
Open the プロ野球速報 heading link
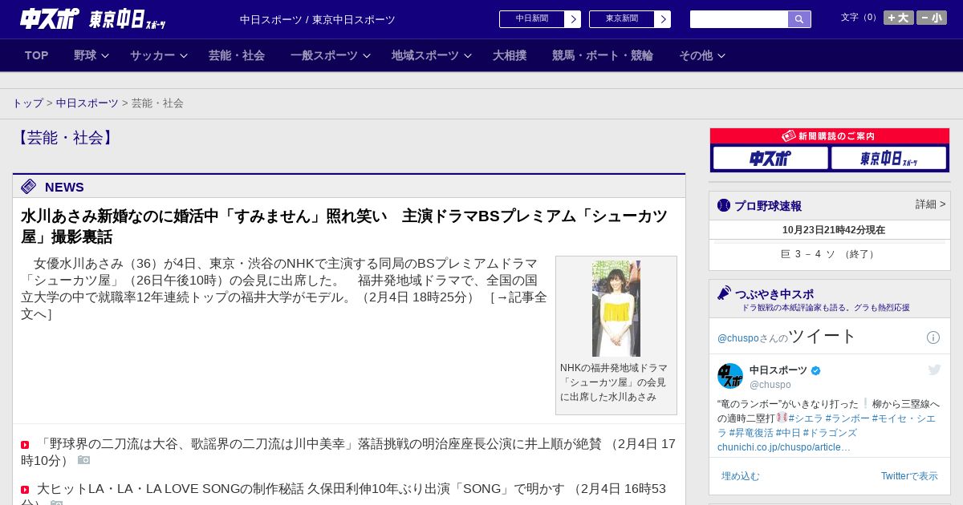[768, 206]
